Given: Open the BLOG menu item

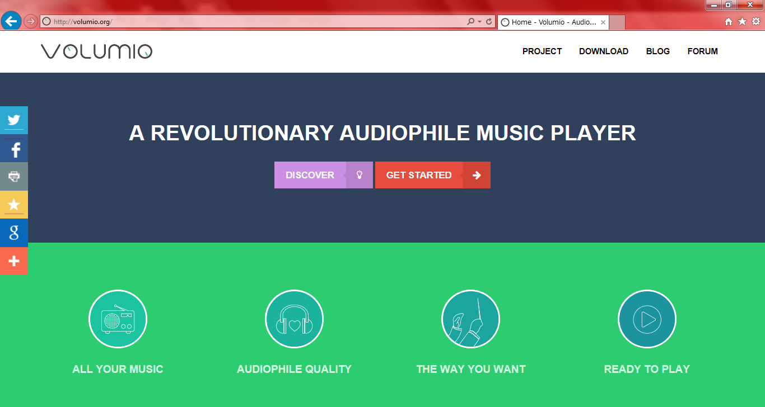Looking at the screenshot, I should (x=658, y=51).
